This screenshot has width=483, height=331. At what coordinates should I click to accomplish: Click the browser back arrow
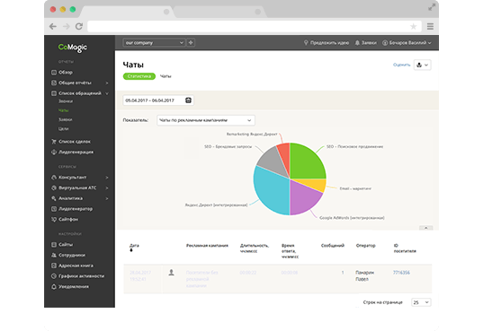tap(53, 26)
